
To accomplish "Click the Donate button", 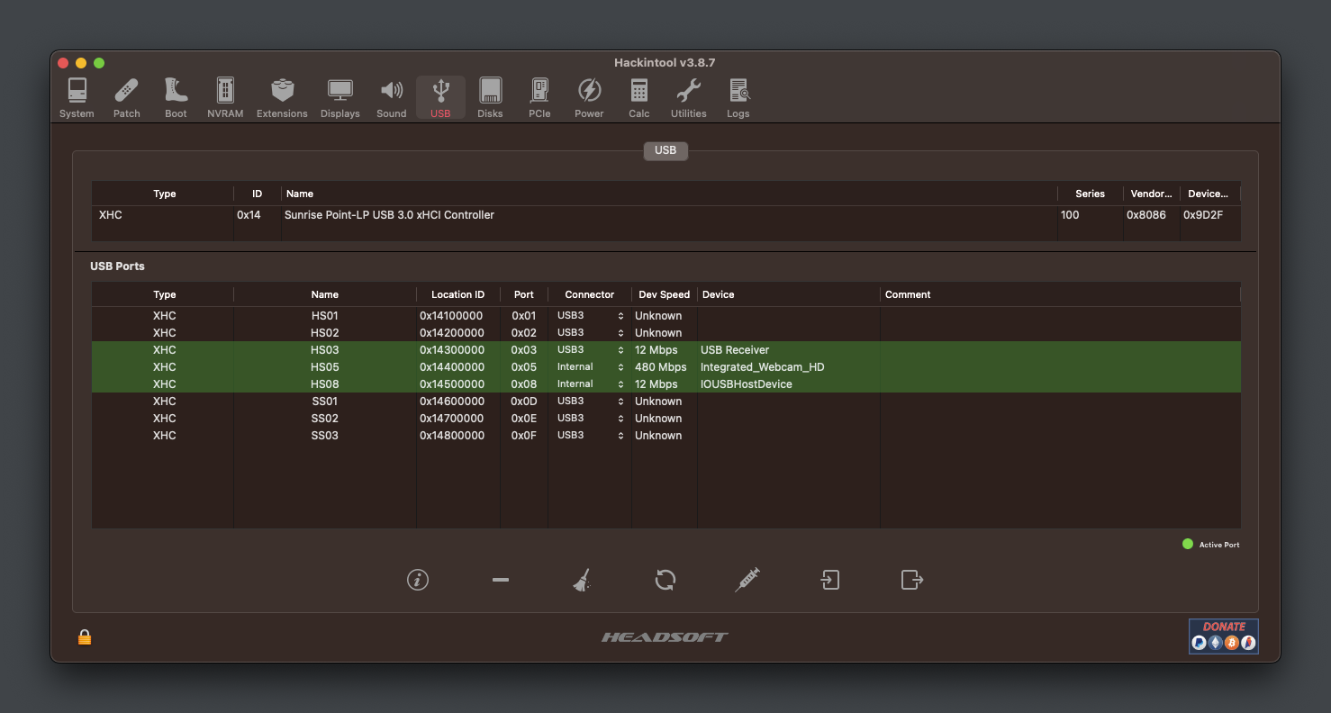I will [x=1223, y=636].
